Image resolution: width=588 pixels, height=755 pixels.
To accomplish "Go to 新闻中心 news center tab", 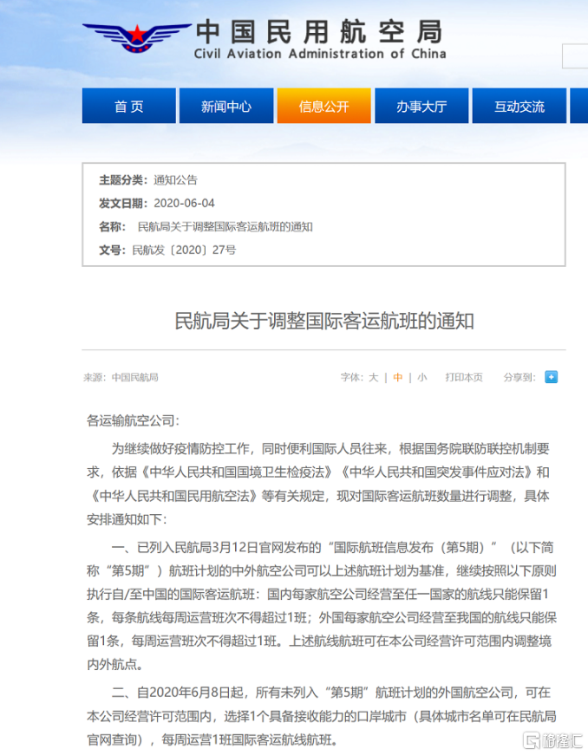I will point(225,107).
